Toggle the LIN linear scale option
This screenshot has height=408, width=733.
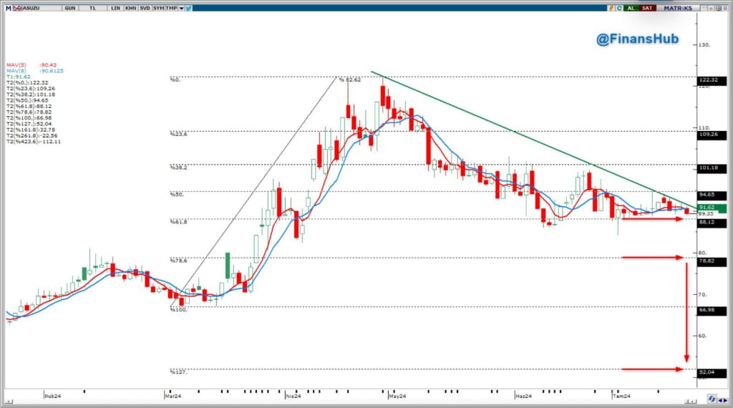pos(115,9)
